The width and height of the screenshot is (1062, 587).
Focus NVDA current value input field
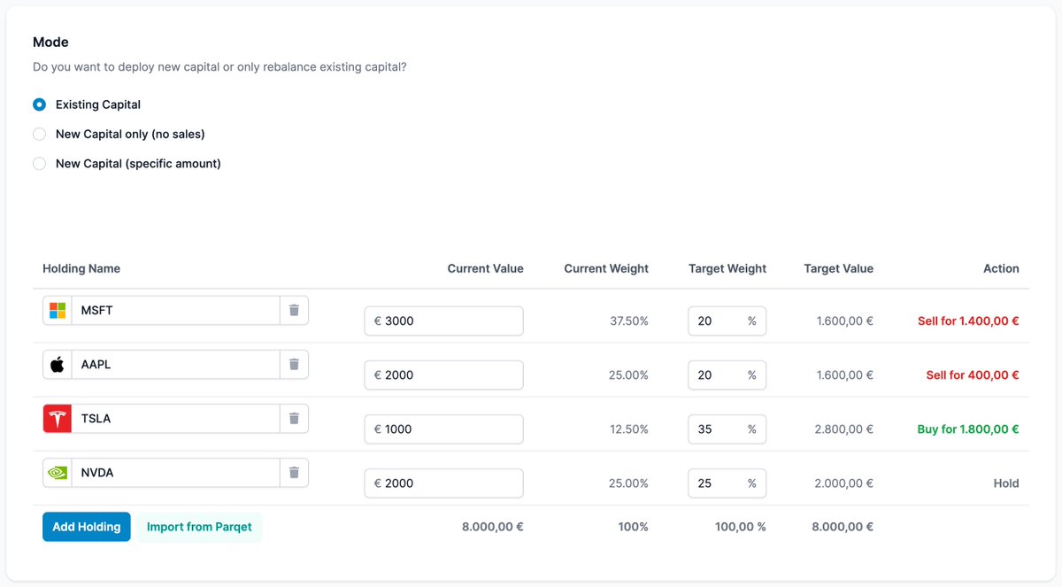(x=443, y=483)
